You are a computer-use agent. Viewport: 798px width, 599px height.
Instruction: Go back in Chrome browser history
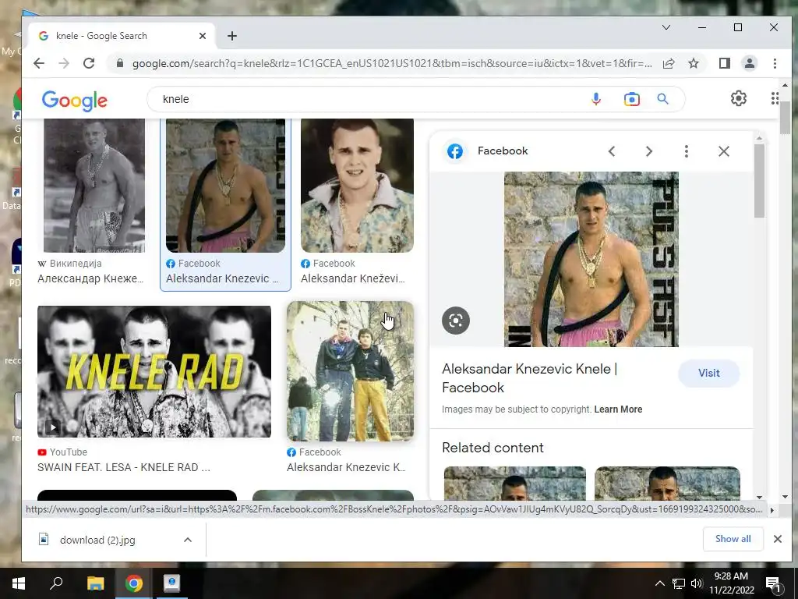[39, 63]
